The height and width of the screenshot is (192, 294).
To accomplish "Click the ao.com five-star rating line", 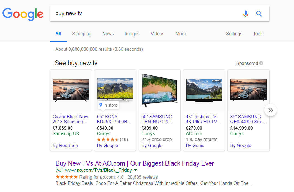I will pyautogui.click(x=107, y=177).
